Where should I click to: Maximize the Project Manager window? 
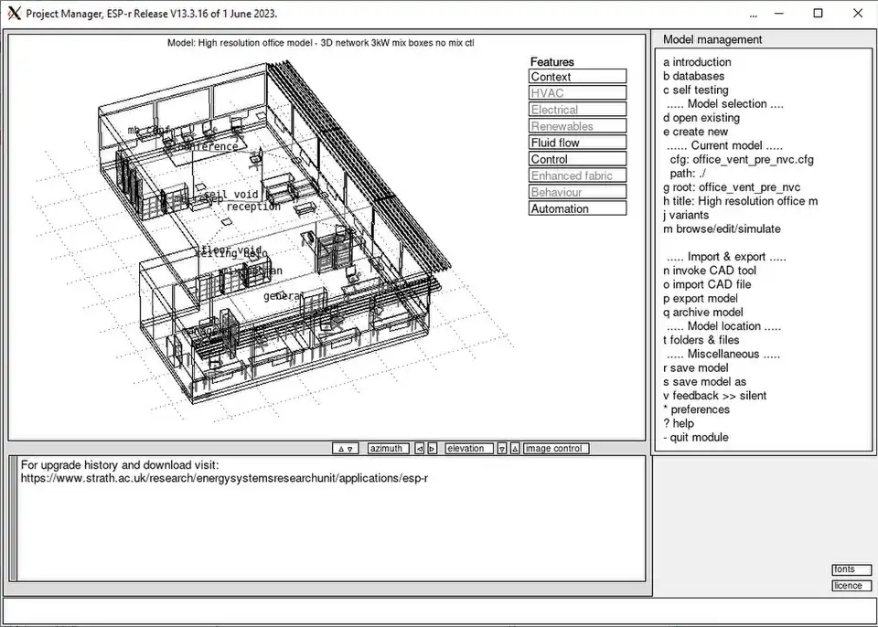coord(818,14)
